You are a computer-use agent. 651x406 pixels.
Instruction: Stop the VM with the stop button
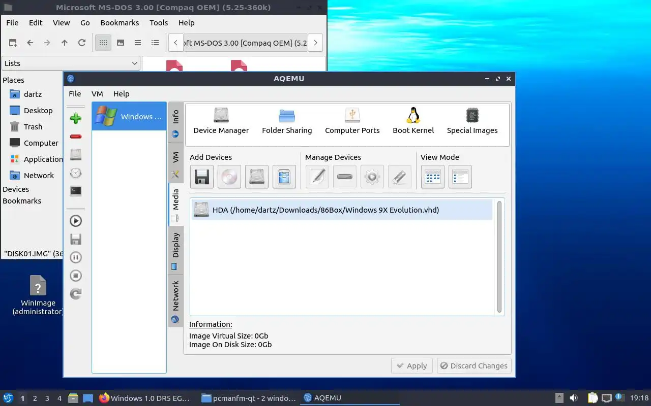[76, 276]
